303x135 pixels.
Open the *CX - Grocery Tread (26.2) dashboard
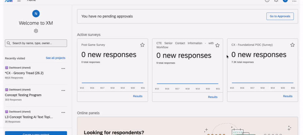pos(24,73)
